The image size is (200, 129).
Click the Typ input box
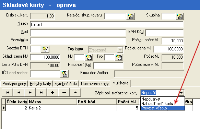(x=109, y=57)
